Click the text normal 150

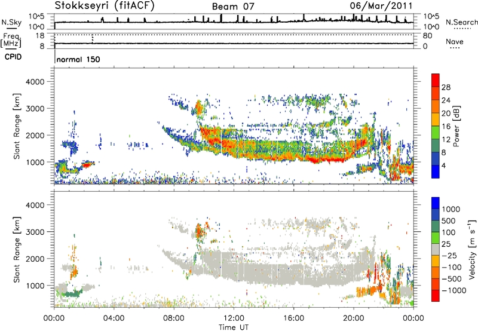click(78, 59)
